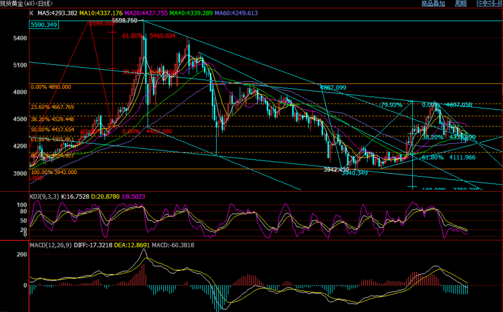
Task: Click the 5400 price axis label
Action: point(20,38)
